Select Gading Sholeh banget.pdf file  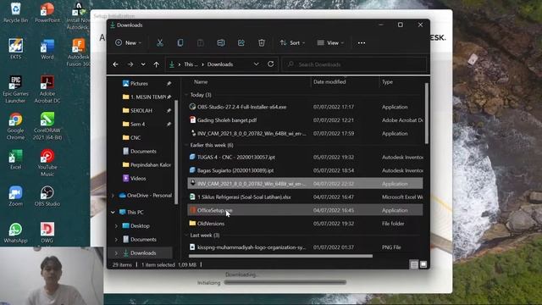(306, 120)
